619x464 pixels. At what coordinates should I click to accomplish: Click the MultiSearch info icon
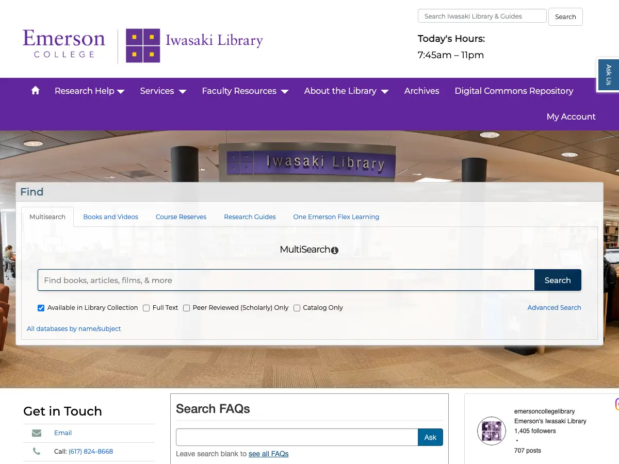point(335,251)
